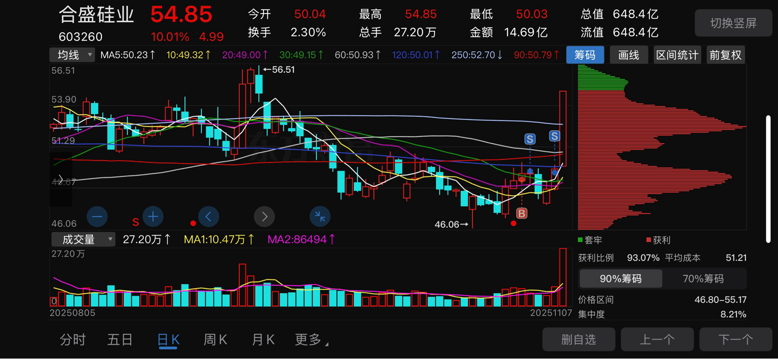Open the 更多 period menu

[312, 340]
